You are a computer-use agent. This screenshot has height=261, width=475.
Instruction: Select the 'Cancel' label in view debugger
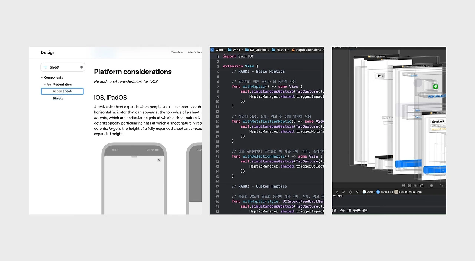point(414,76)
